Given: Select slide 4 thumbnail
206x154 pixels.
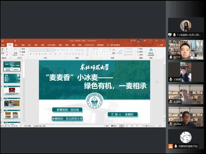Looking at the screenshot, I should coord(12,102).
